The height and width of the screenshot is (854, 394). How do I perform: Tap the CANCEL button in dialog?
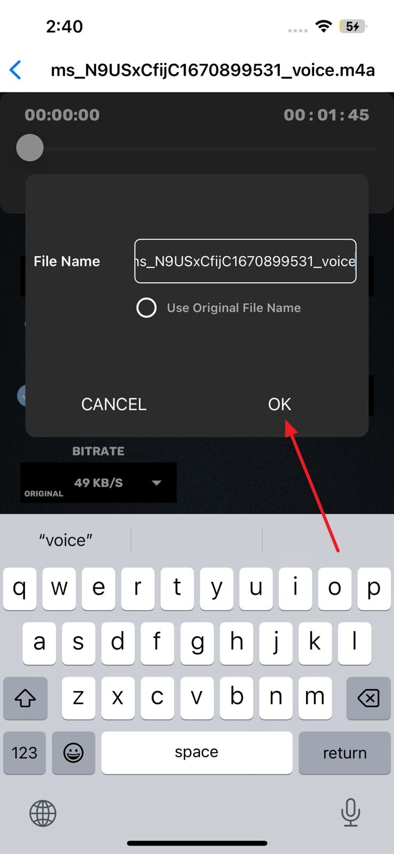click(114, 404)
